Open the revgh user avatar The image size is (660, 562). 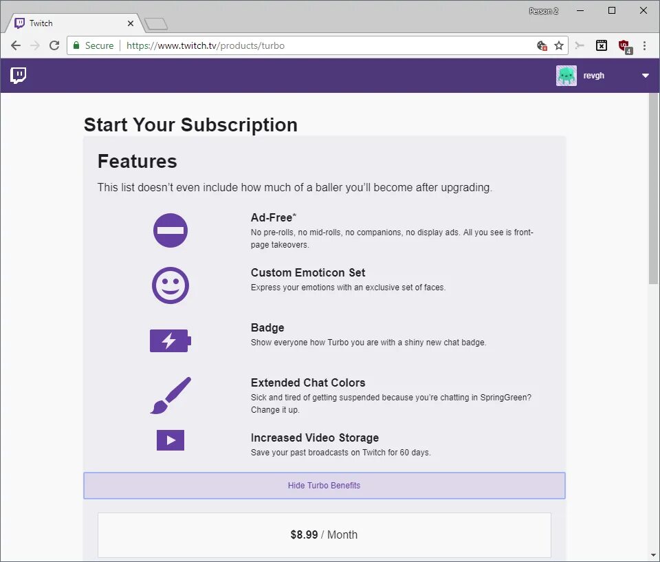tap(566, 76)
